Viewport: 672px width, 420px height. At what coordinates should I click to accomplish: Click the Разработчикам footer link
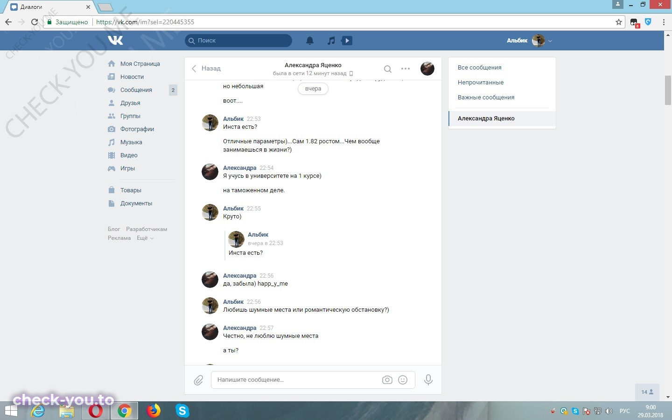coord(147,229)
